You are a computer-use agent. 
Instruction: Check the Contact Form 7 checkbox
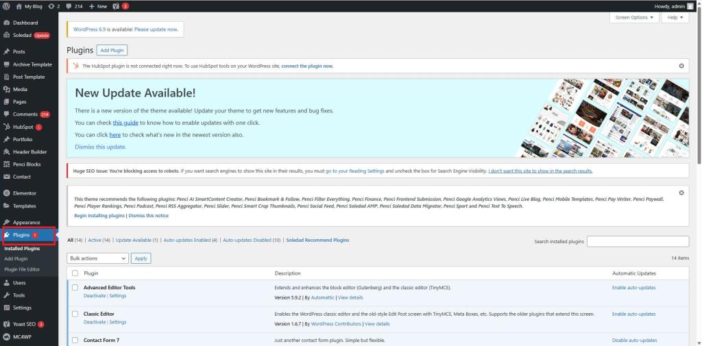[75, 341]
